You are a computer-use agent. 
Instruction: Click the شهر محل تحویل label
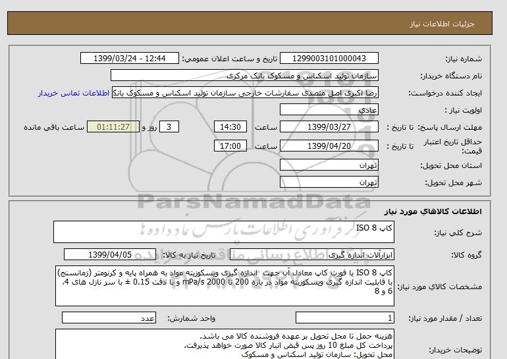(x=453, y=182)
